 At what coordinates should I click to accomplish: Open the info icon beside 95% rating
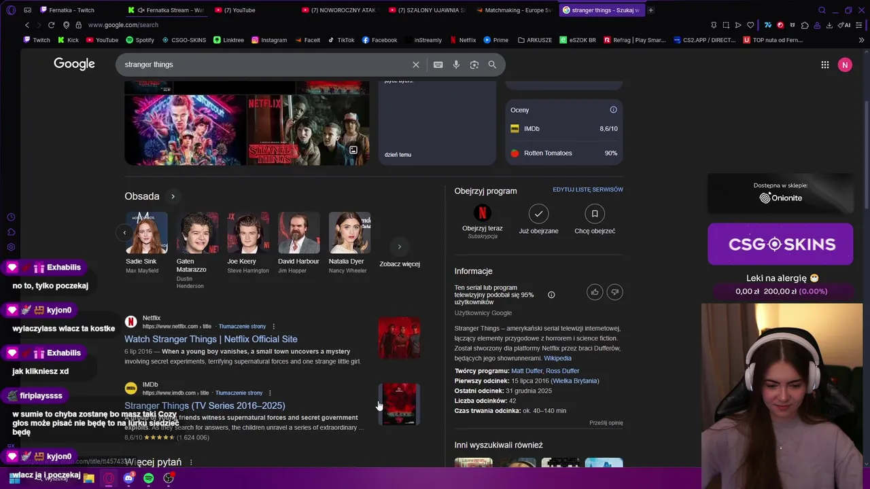pos(551,295)
